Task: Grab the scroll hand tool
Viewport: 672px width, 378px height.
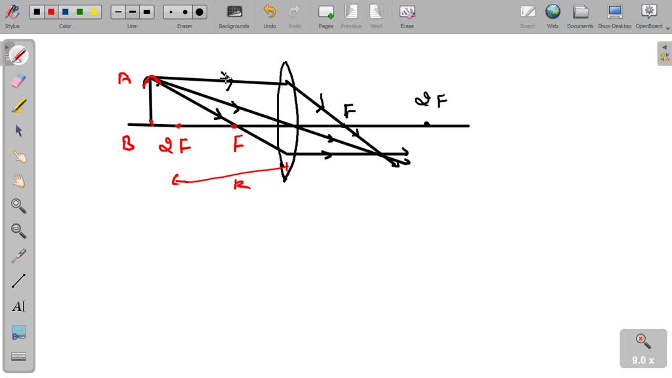Action: pyautogui.click(x=18, y=180)
